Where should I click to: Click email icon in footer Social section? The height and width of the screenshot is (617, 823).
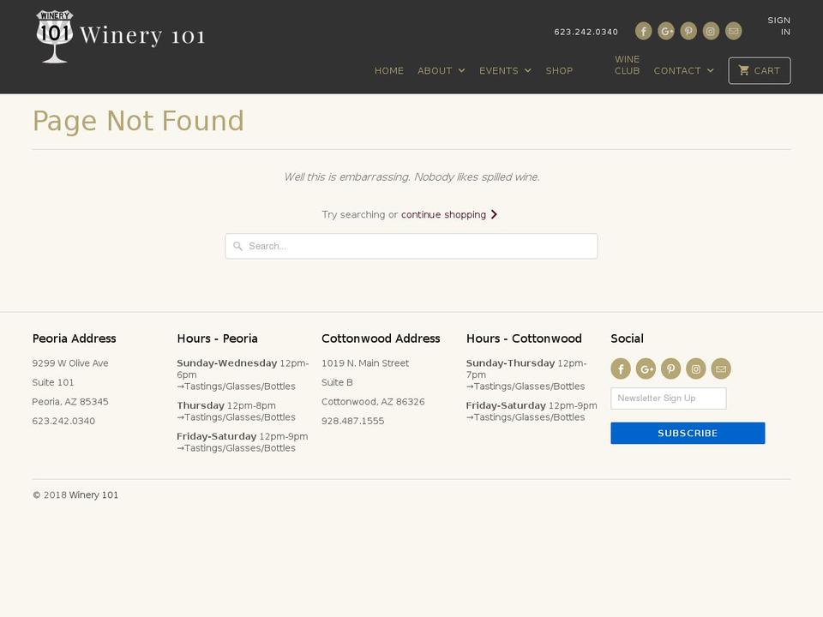pyautogui.click(x=721, y=368)
